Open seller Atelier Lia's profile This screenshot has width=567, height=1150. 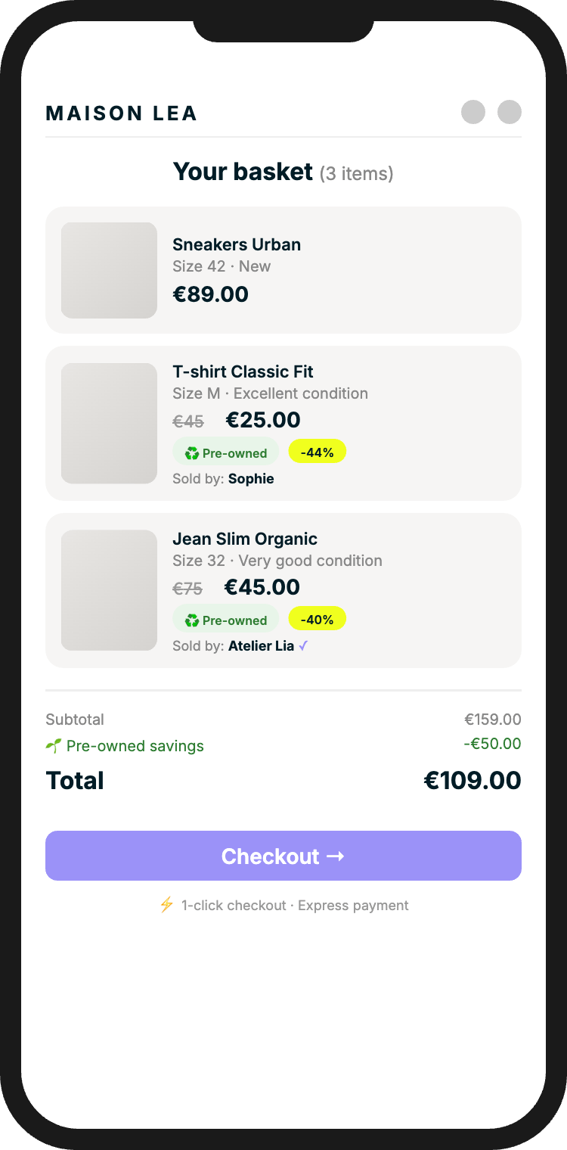coord(261,646)
